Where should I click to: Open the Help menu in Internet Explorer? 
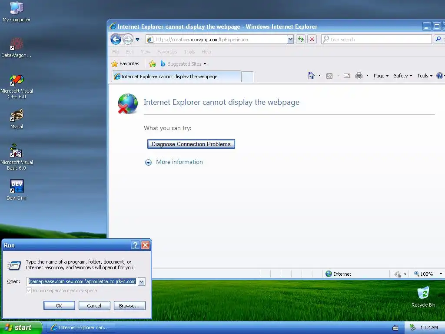tap(206, 52)
